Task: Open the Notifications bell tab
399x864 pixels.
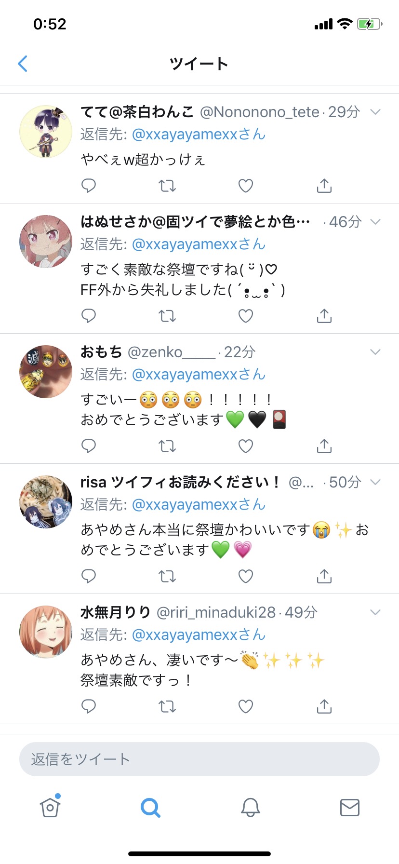Action: pyautogui.click(x=251, y=807)
